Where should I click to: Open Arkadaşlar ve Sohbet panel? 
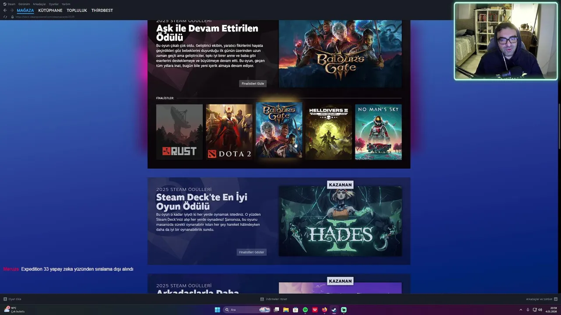pyautogui.click(x=542, y=299)
